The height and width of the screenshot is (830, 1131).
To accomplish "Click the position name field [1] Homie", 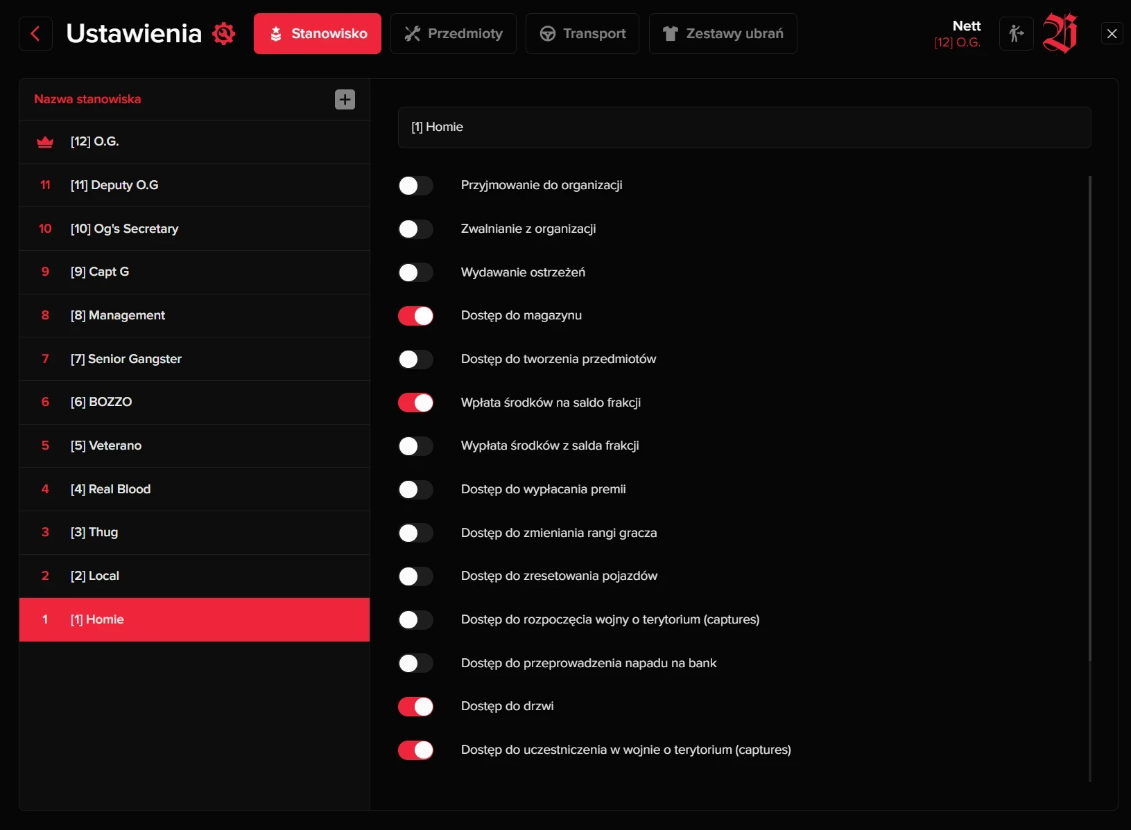I will coord(744,127).
